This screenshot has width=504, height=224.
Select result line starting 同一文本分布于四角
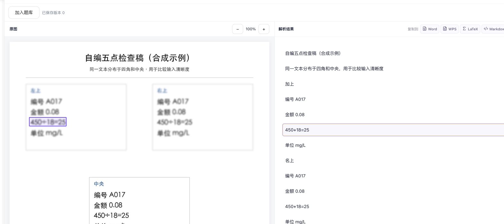click(x=334, y=69)
